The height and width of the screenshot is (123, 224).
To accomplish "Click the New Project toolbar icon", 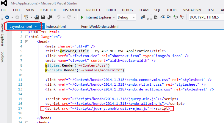I will point(26,17).
